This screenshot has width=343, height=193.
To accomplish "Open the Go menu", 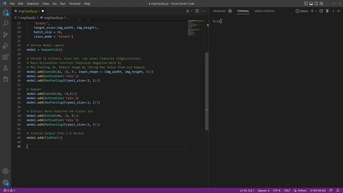I will click(x=55, y=4).
